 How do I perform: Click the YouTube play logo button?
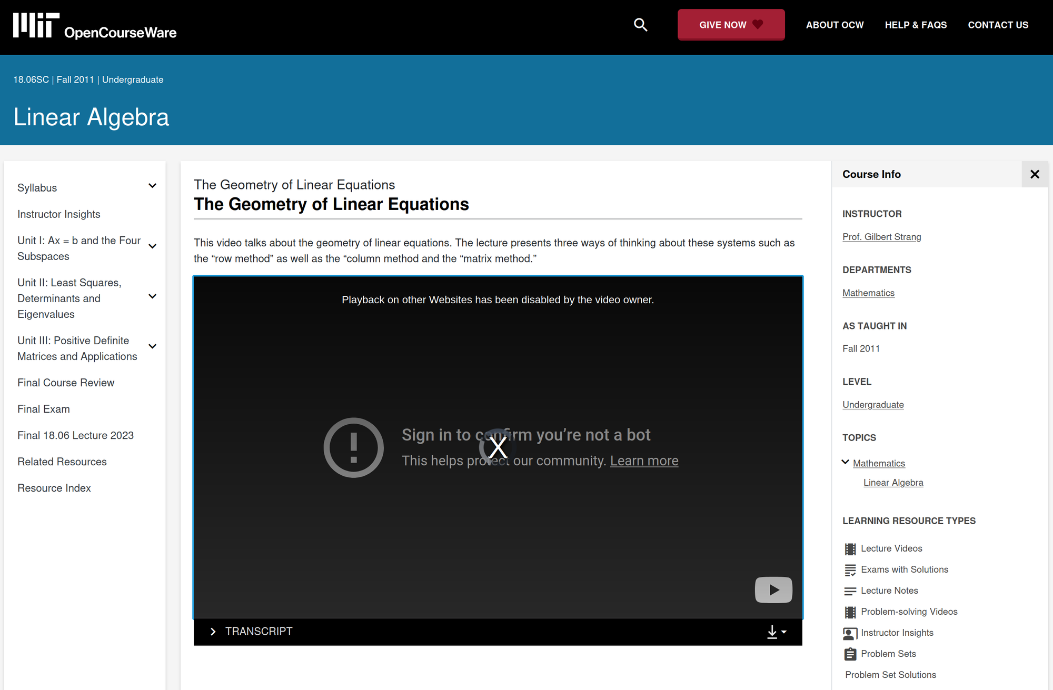tap(773, 589)
